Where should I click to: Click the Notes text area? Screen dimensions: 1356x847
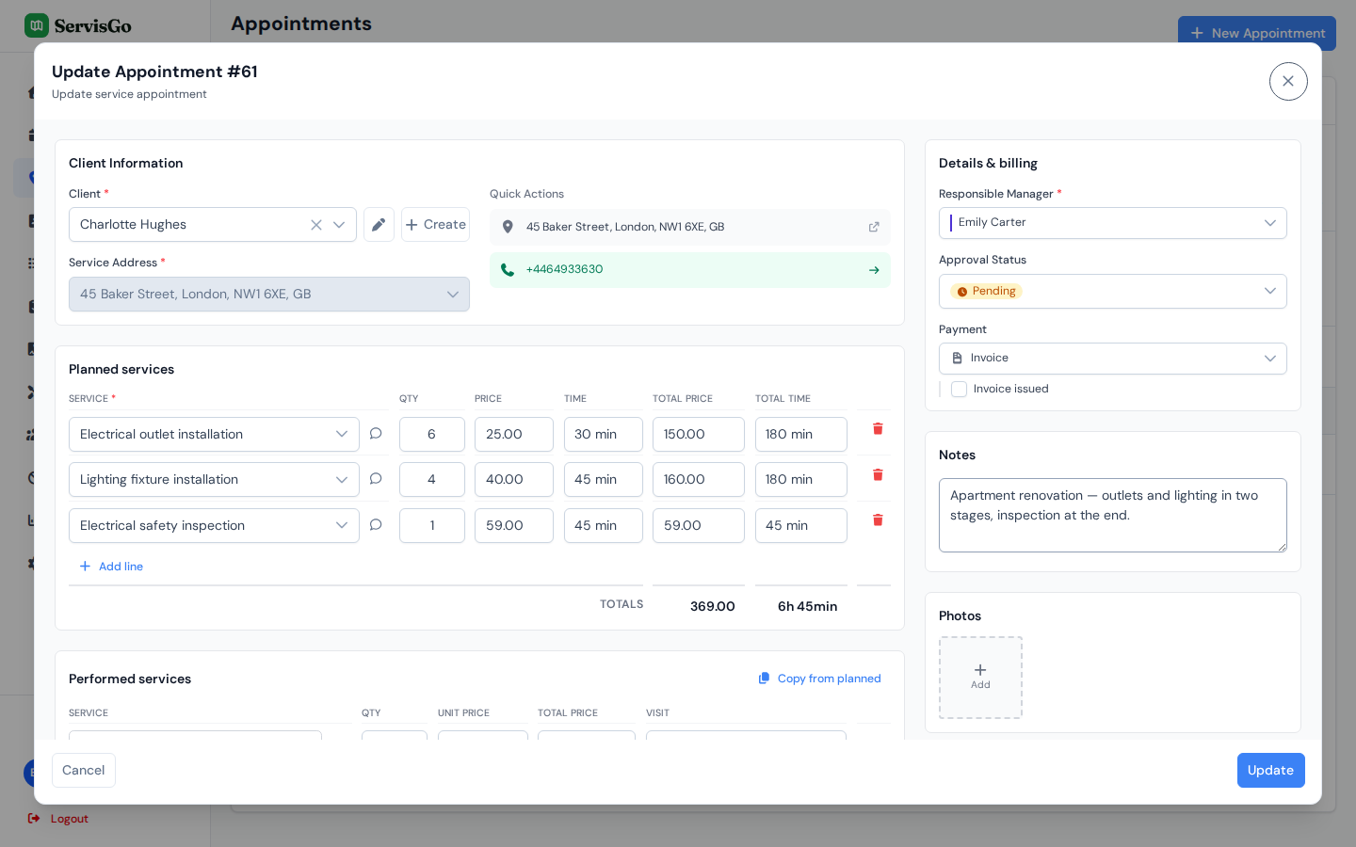click(1113, 516)
